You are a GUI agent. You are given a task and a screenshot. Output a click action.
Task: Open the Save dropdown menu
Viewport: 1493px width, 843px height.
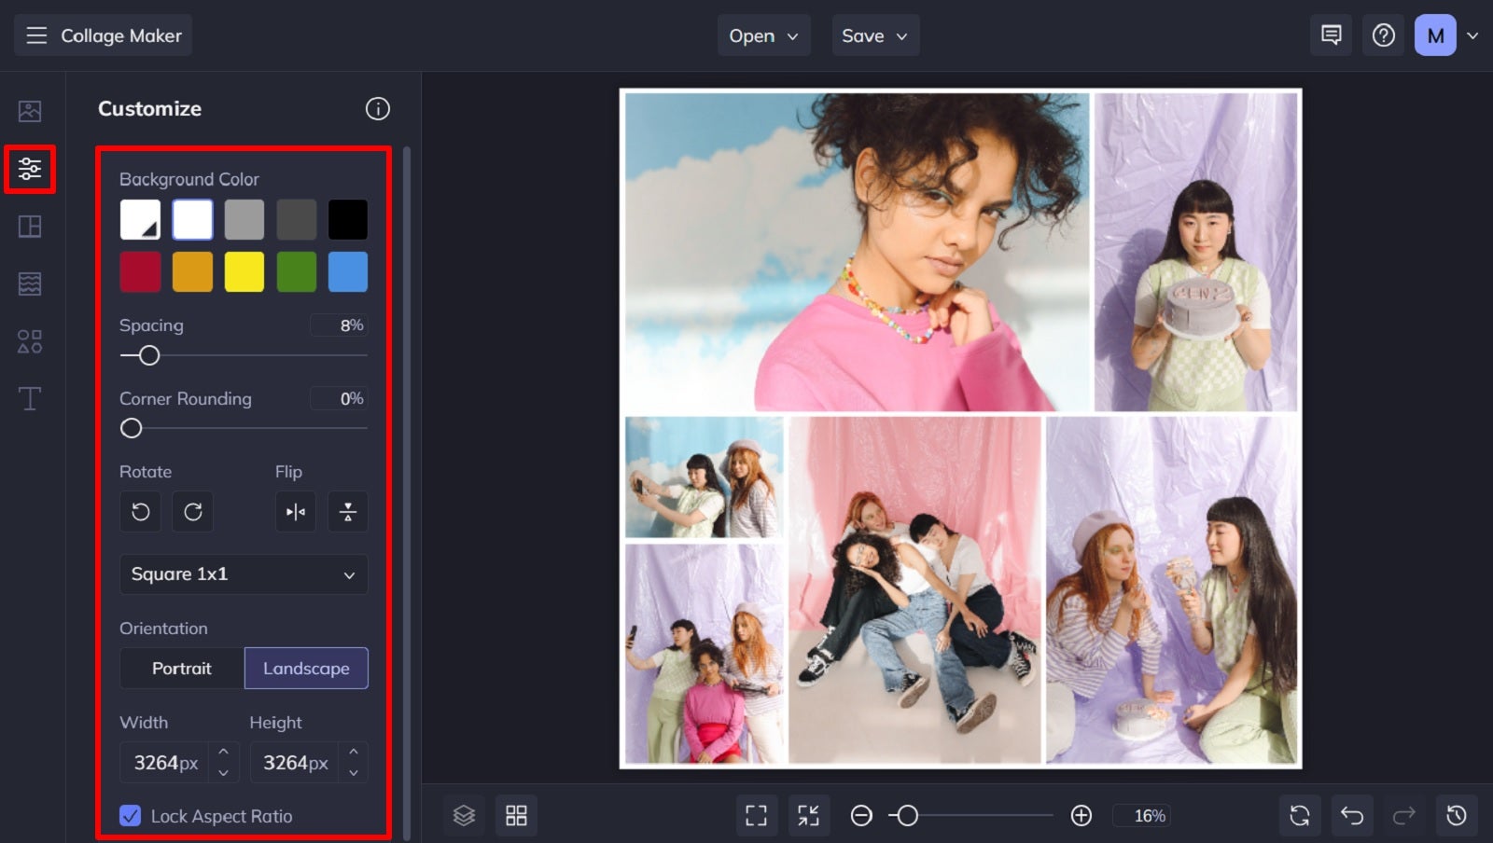pos(874,35)
